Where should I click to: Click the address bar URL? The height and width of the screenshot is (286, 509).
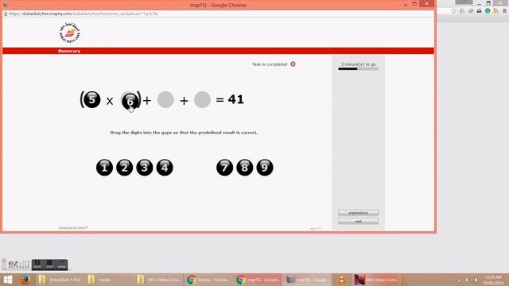tap(84, 14)
